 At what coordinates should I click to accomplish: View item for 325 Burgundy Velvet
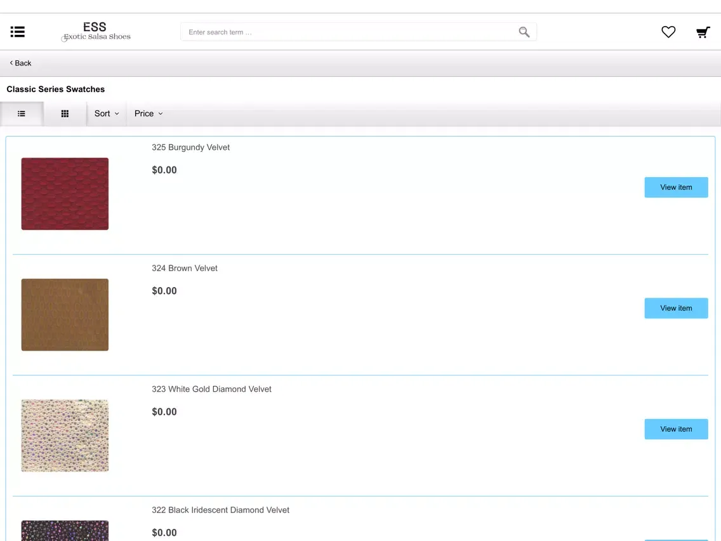tap(676, 187)
